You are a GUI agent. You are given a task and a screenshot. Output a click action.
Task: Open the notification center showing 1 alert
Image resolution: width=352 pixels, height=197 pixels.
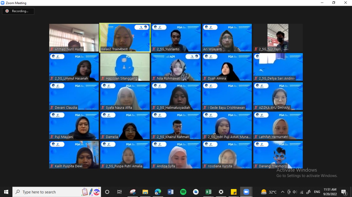click(344, 192)
